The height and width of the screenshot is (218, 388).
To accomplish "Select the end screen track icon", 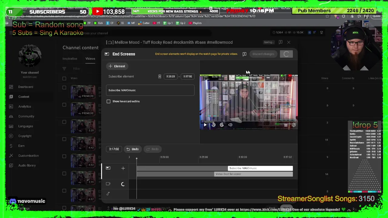I will click(x=108, y=168).
